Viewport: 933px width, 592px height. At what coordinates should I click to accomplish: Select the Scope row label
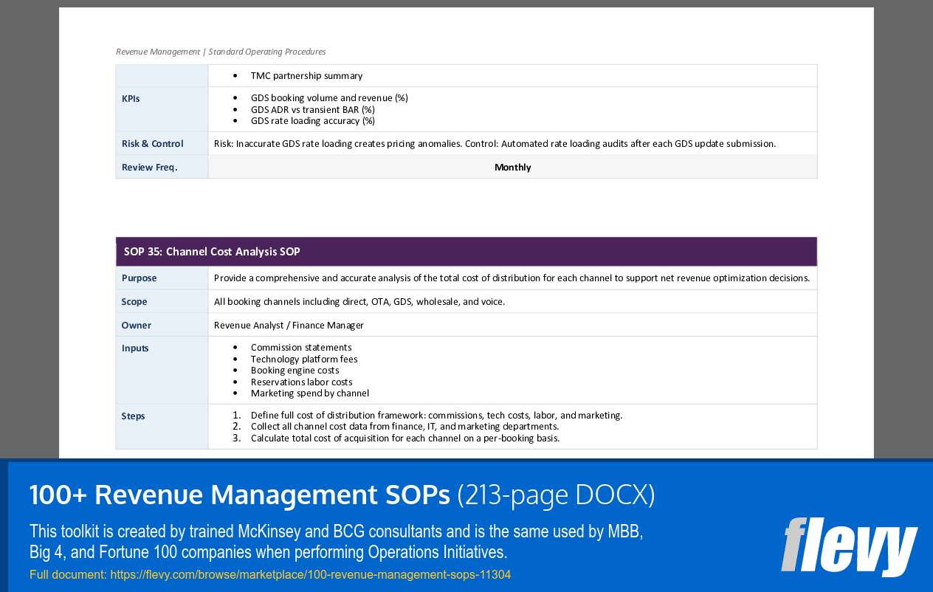pos(134,301)
